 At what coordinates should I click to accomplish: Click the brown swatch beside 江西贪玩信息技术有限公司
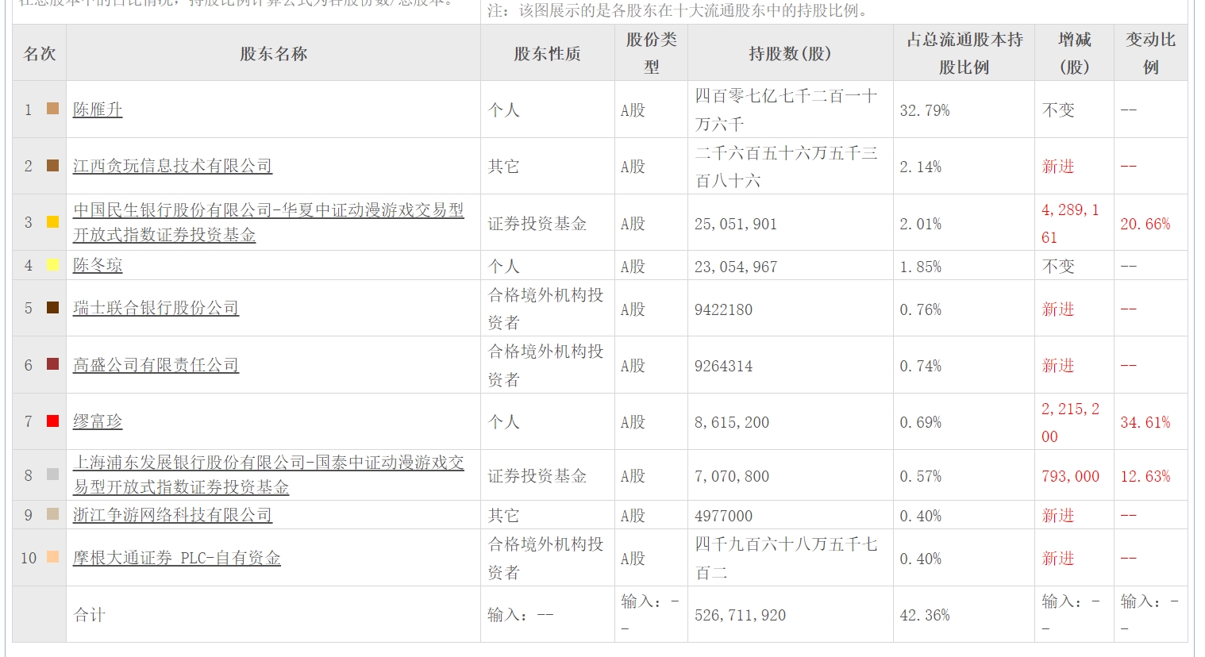[x=53, y=165]
